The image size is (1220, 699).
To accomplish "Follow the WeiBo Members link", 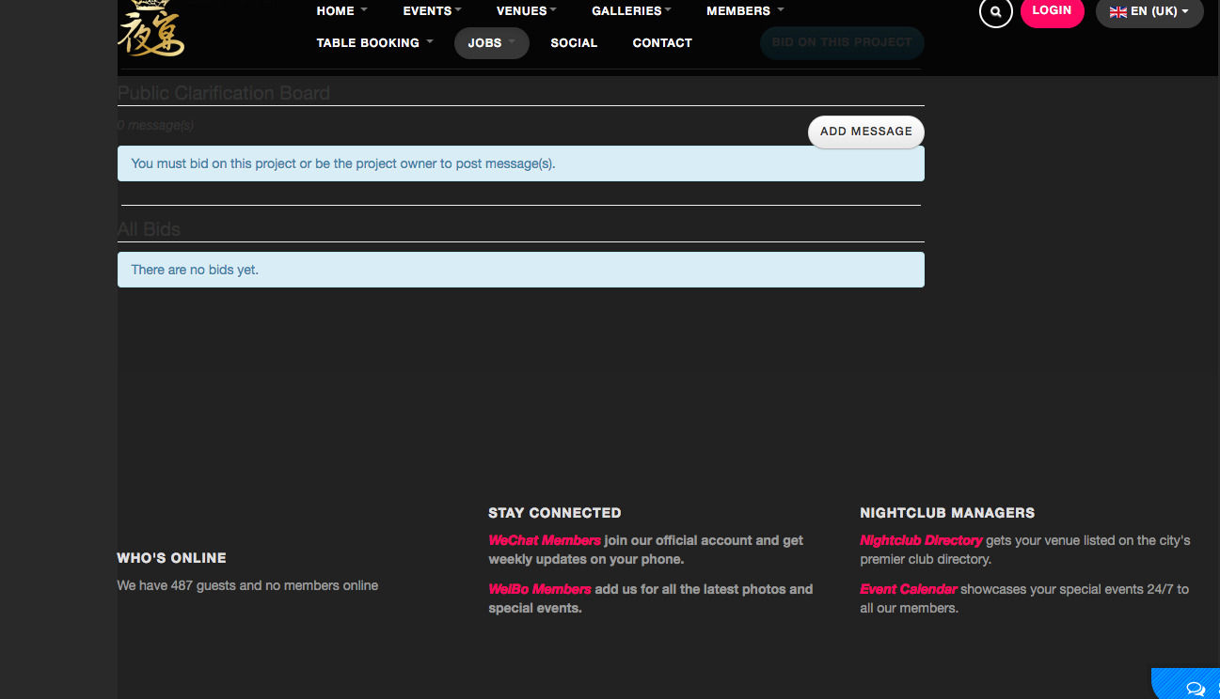I will [x=540, y=589].
